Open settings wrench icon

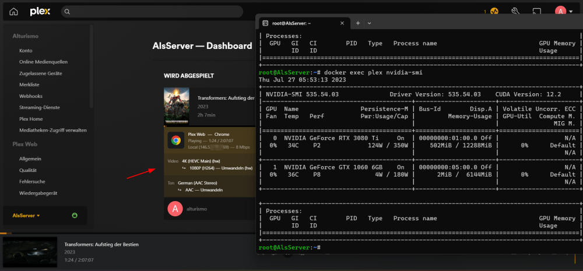click(x=515, y=11)
